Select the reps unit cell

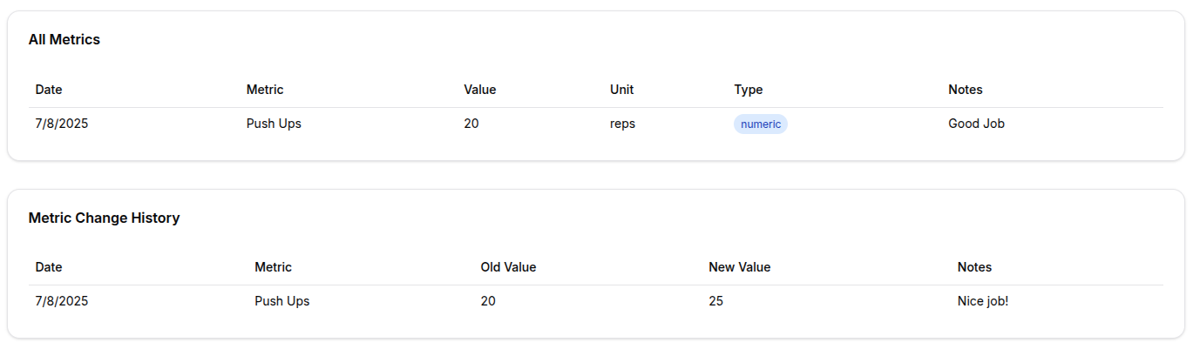622,124
